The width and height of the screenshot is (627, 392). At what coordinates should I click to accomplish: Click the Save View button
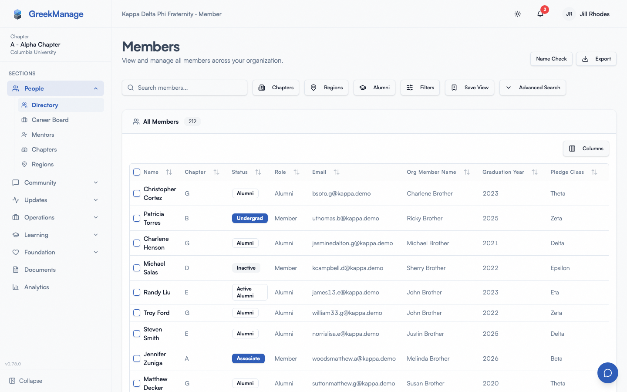click(x=469, y=88)
